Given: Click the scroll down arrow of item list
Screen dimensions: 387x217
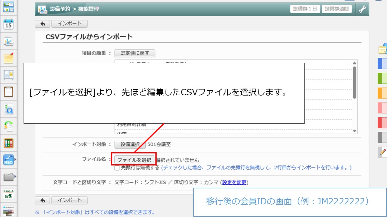Looking at the screenshot, I should tap(355, 131).
